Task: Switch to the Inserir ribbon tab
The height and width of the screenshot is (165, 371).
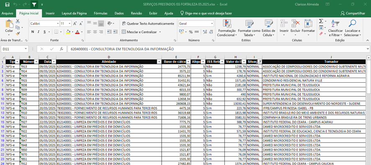Action: (50, 13)
